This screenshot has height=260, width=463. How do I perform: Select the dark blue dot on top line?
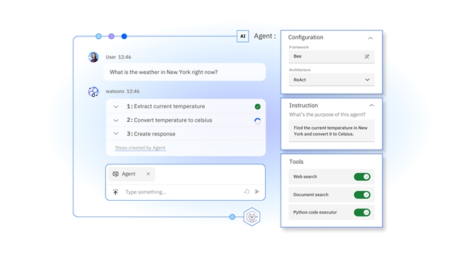point(125,36)
